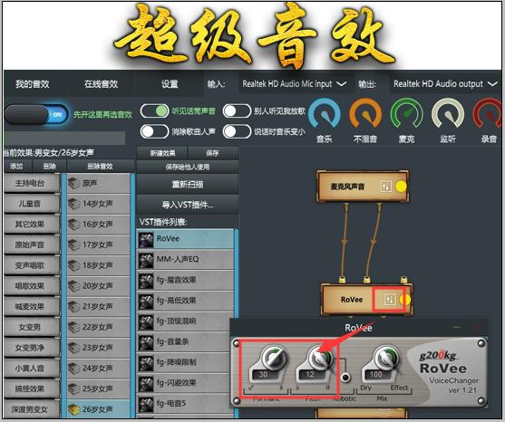Click the fg-电音5 plugin icon
505x422 pixels.
pyautogui.click(x=146, y=404)
